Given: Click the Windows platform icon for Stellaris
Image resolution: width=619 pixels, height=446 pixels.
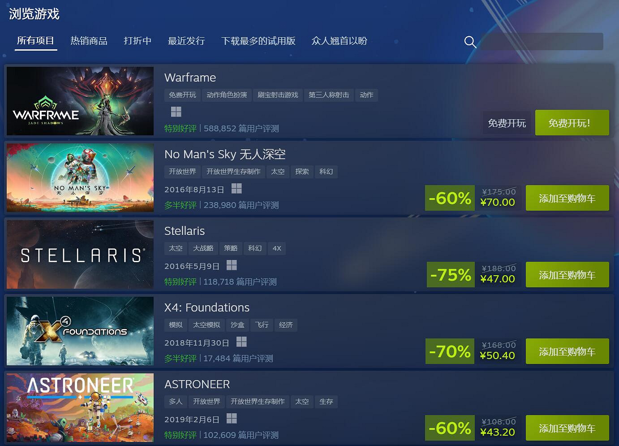Looking at the screenshot, I should 232,265.
